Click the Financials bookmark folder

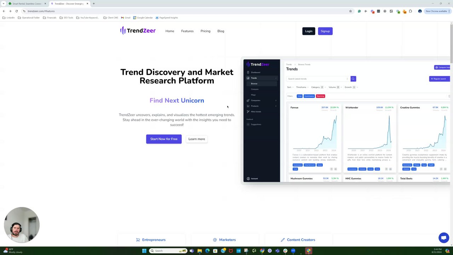(50, 18)
